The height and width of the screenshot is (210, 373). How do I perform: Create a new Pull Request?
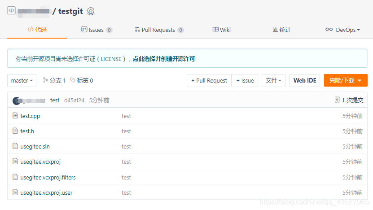tap(209, 81)
